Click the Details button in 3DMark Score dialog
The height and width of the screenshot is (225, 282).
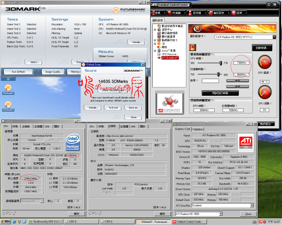[93, 108]
